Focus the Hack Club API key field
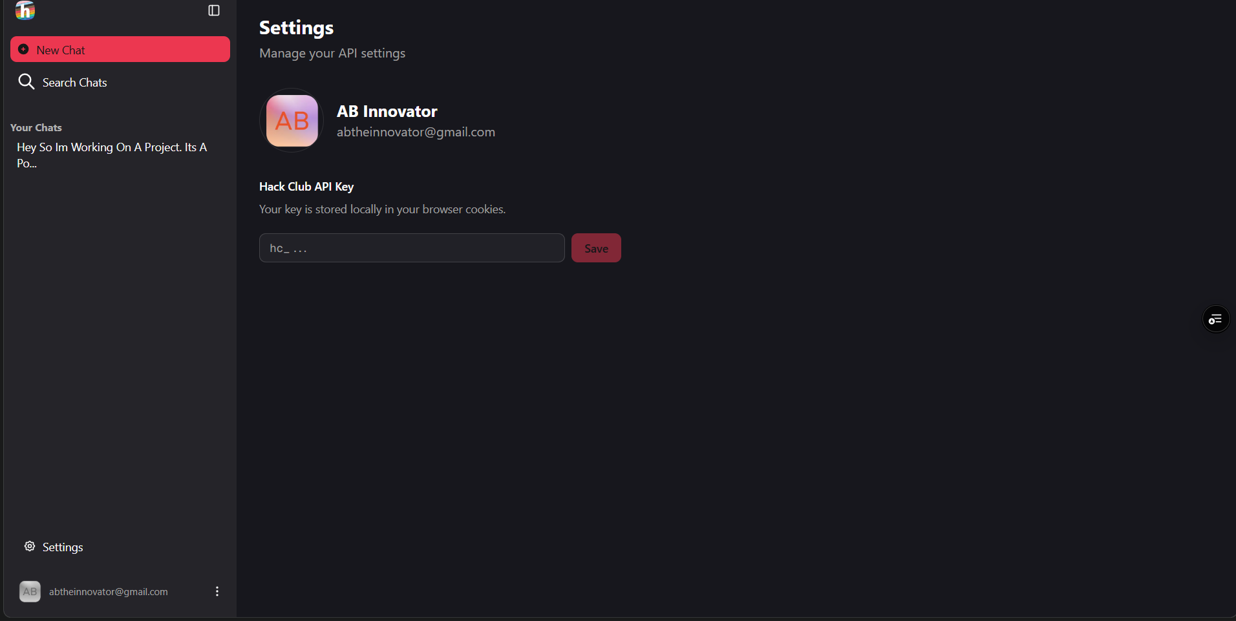 (412, 248)
